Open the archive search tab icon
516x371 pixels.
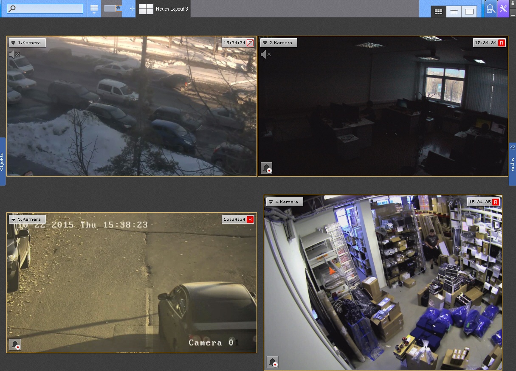coord(491,9)
